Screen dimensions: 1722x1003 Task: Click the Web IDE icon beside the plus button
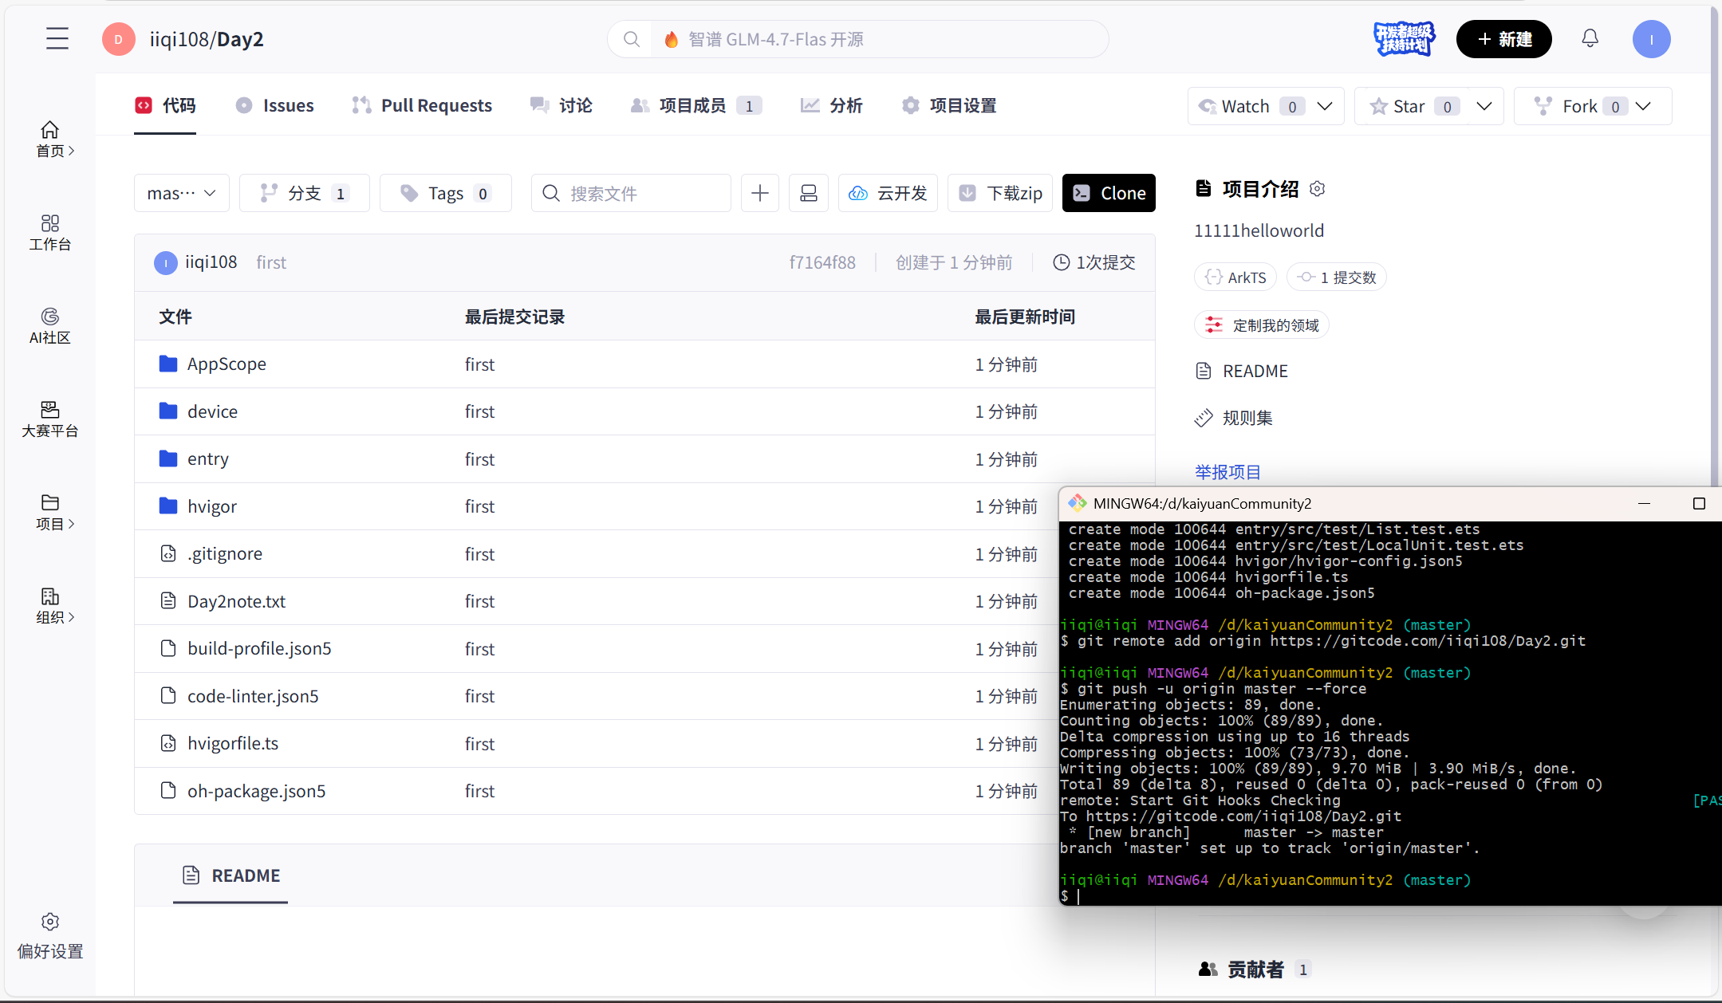808,193
